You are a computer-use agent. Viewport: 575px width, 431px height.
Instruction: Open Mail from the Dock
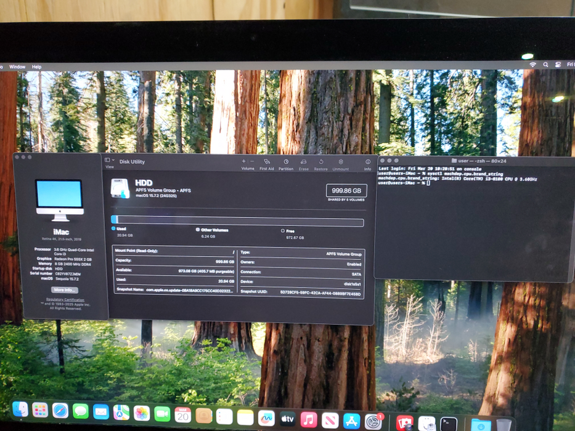[x=101, y=412]
